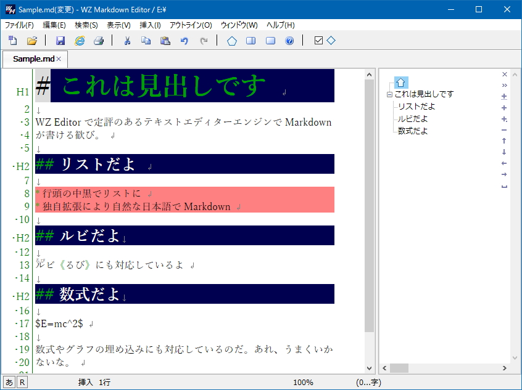
Task: Click the 挿入 insert mode indicator
Action: 86,383
